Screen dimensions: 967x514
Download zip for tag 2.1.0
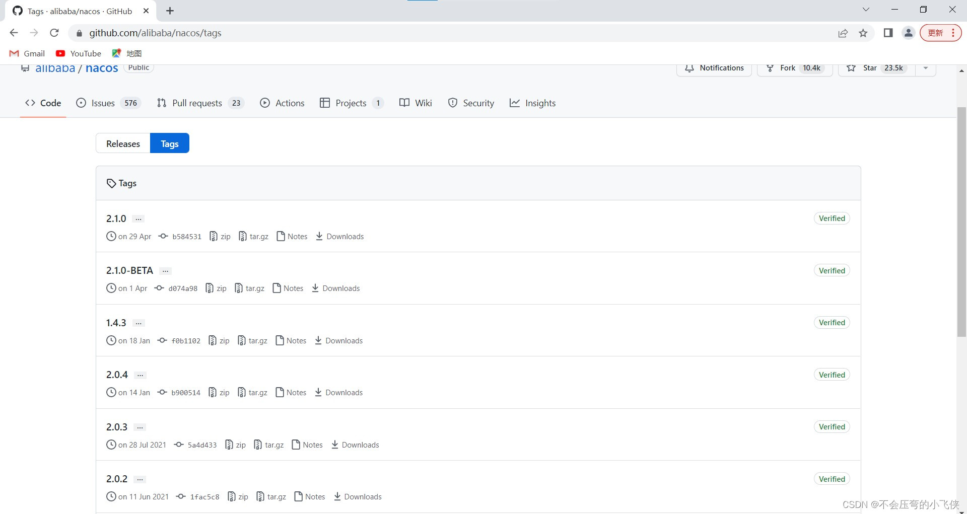[220, 237]
